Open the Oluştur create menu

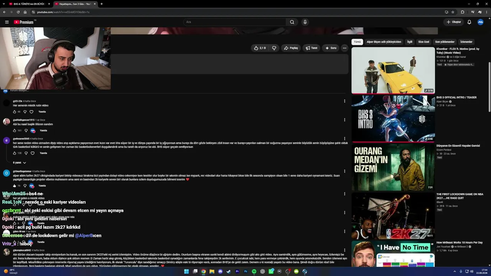point(454,22)
